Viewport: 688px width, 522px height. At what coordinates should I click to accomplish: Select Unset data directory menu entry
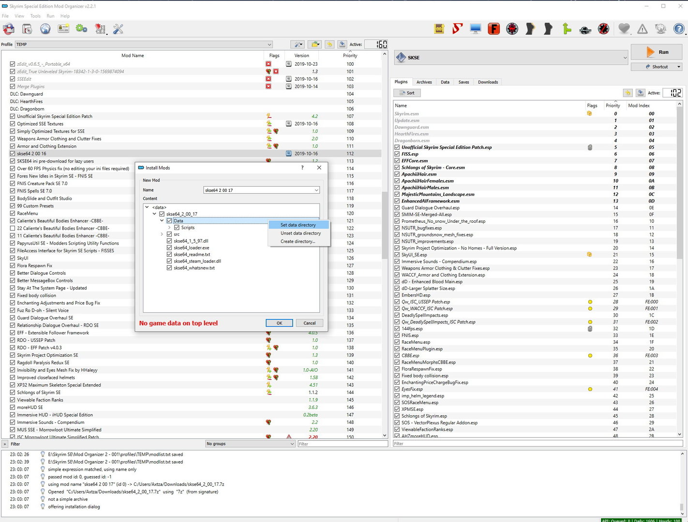coord(299,233)
